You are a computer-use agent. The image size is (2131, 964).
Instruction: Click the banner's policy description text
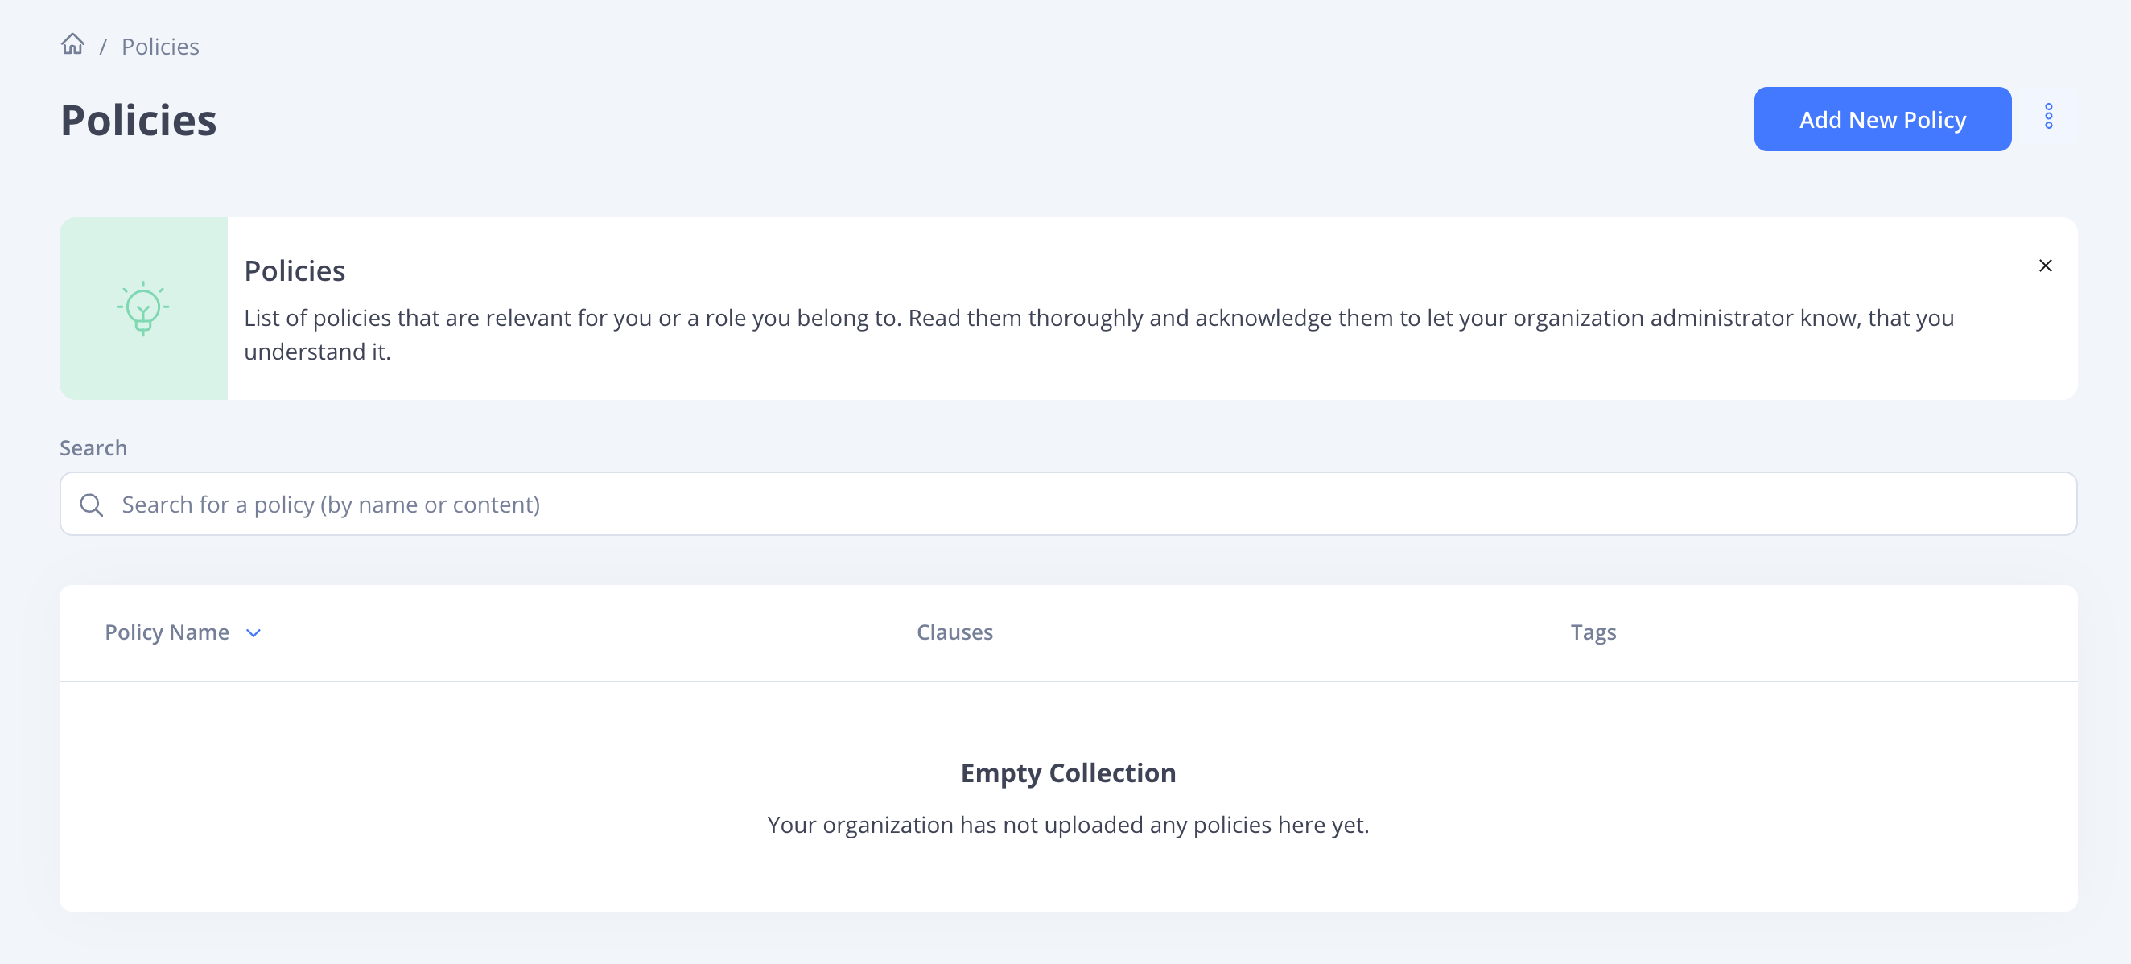click(1098, 334)
